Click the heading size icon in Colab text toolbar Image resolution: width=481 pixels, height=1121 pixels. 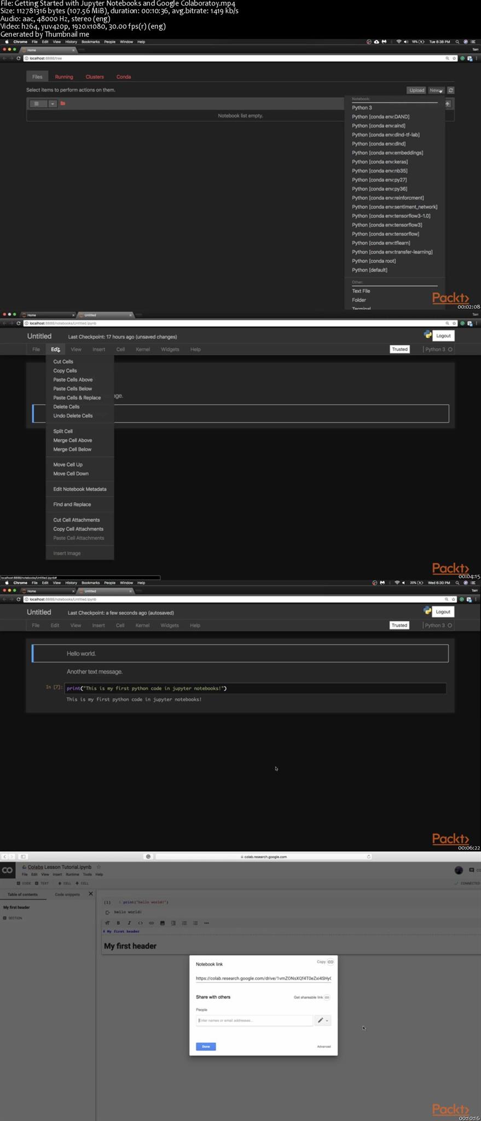(x=107, y=923)
